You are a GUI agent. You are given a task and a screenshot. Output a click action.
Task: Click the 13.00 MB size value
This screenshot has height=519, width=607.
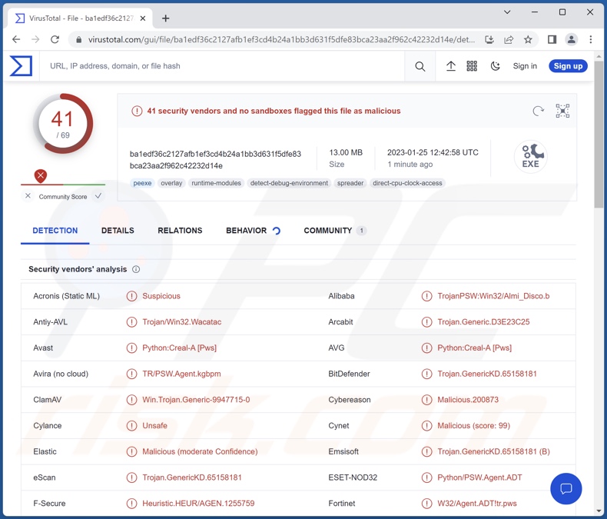point(346,152)
